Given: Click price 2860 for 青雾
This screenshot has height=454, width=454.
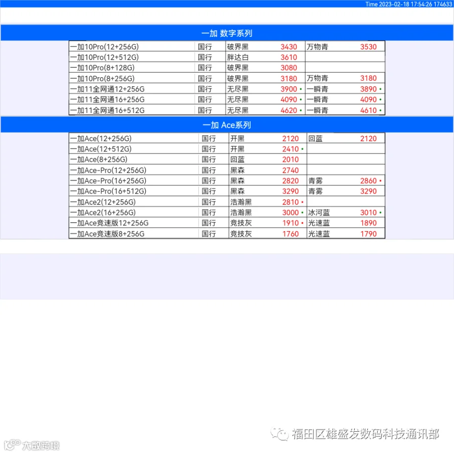Looking at the screenshot, I should (368, 181).
